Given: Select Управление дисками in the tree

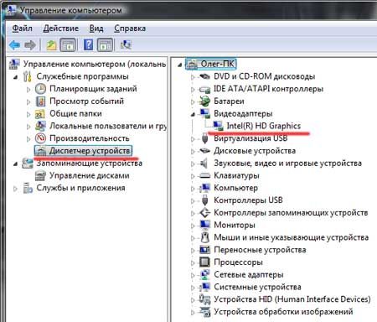Looking at the screenshot, I should [x=90, y=175].
